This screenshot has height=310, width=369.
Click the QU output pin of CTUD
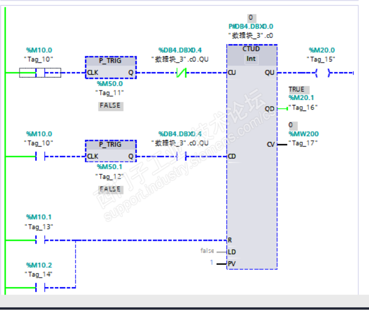pyautogui.click(x=270, y=73)
